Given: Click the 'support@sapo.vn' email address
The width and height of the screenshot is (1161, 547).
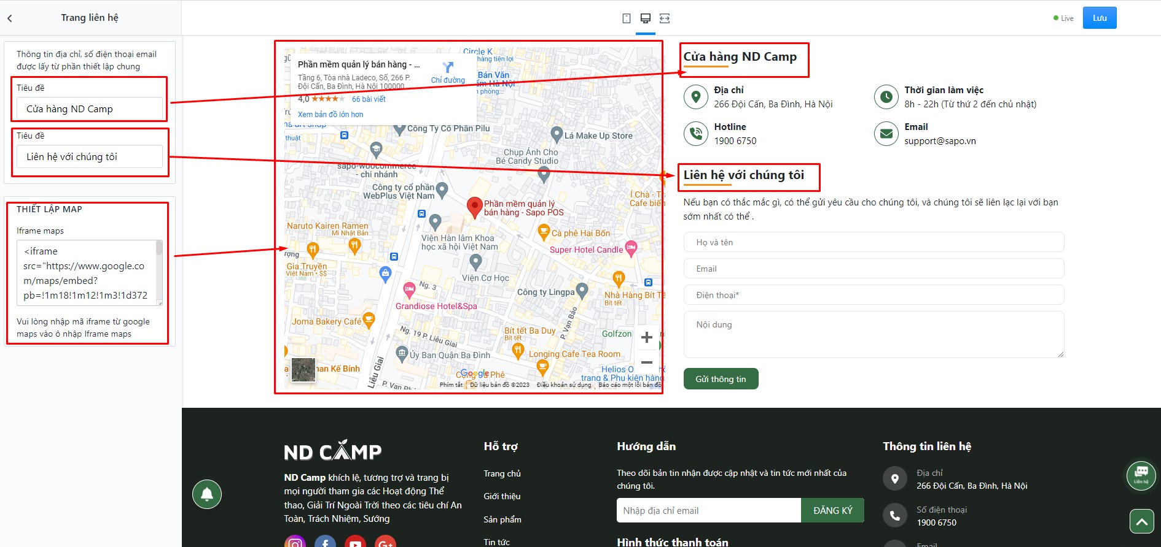Looking at the screenshot, I should coord(940,141).
